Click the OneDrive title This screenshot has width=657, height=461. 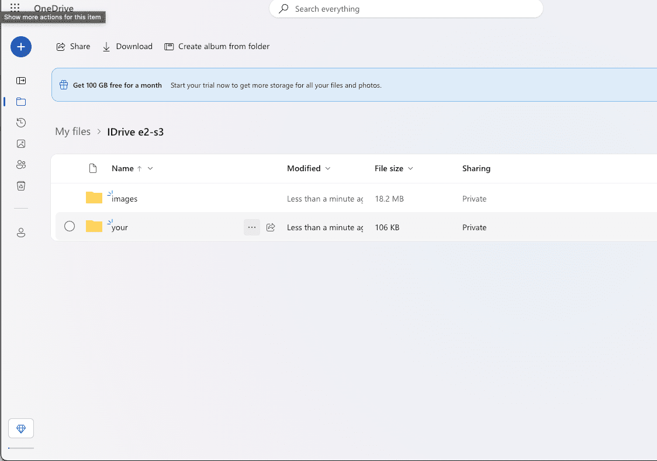pyautogui.click(x=54, y=8)
